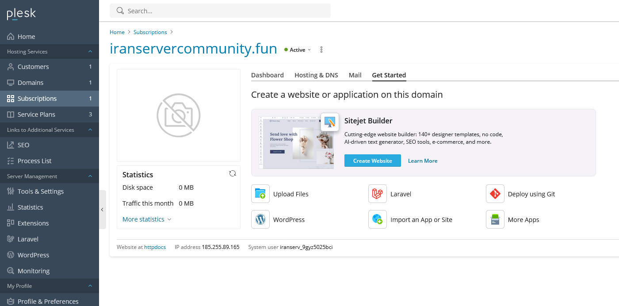The width and height of the screenshot is (619, 306).
Task: Focus the Search input field
Action: coord(225,11)
